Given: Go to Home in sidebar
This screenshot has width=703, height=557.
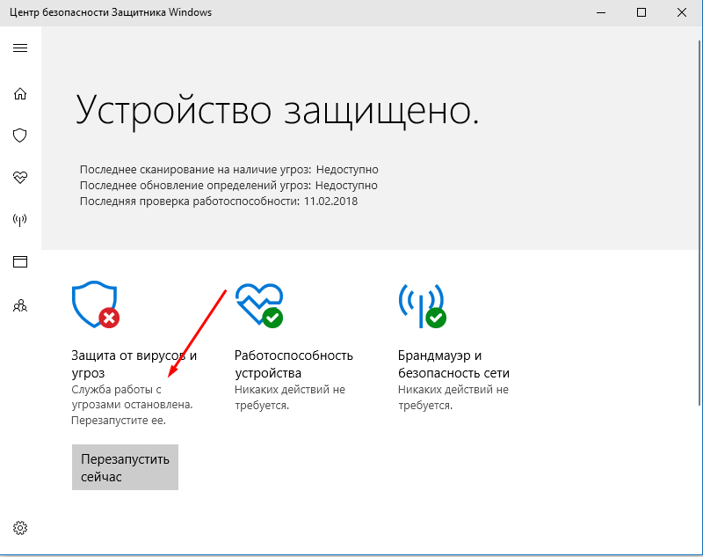Looking at the screenshot, I should 20,93.
